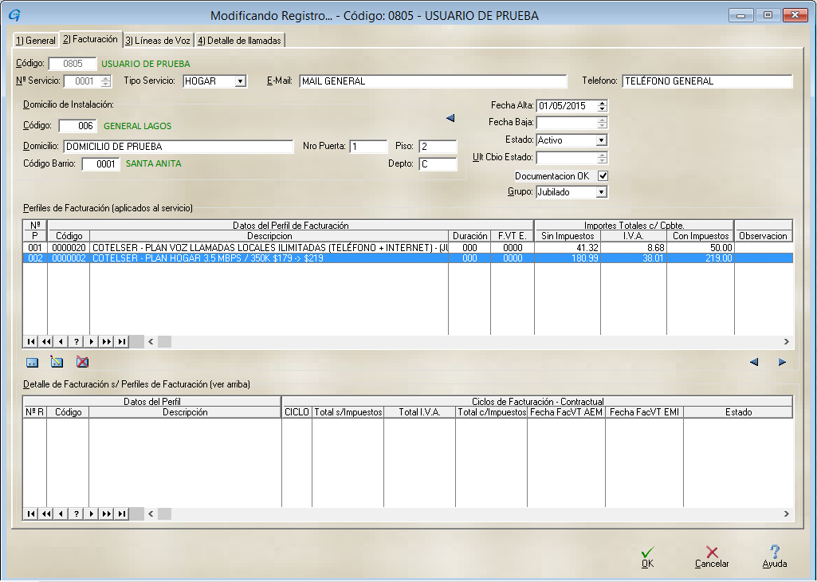The image size is (817, 582).
Task: Click the blue left arrow beside Domicilio de Instalación
Action: coord(450,118)
